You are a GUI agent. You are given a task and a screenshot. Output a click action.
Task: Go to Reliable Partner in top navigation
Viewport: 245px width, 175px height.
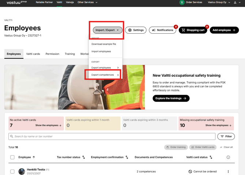coord(44,2)
